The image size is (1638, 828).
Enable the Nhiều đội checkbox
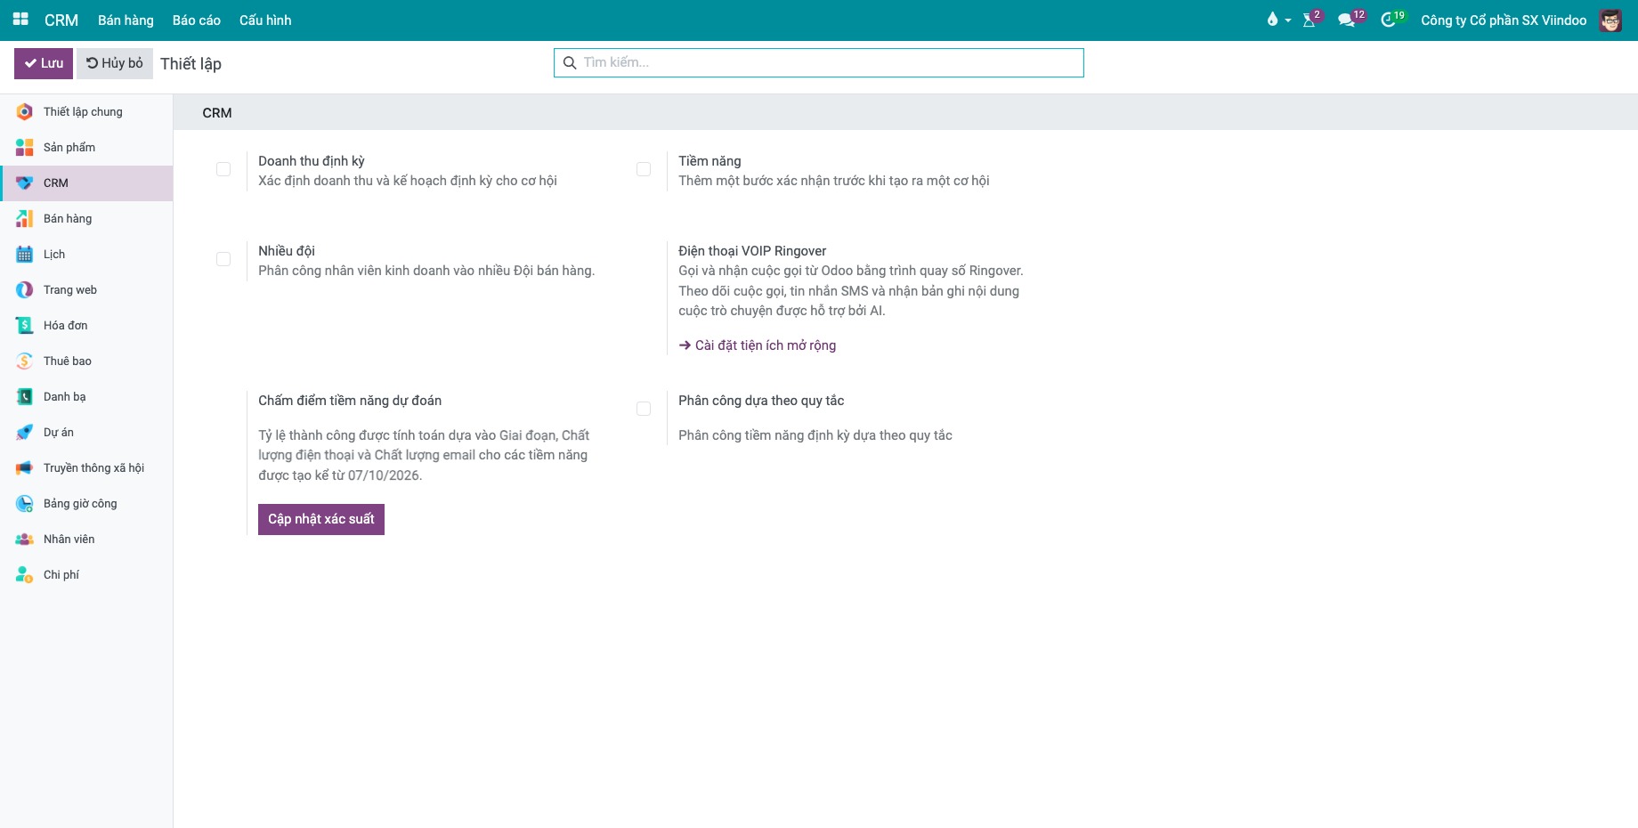(223, 259)
